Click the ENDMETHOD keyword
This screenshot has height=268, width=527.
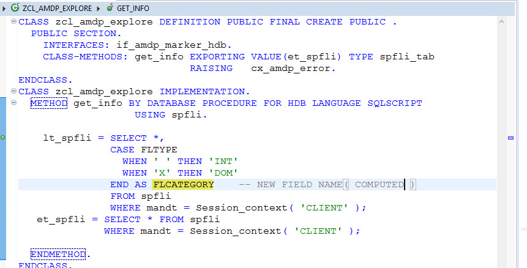click(x=58, y=254)
